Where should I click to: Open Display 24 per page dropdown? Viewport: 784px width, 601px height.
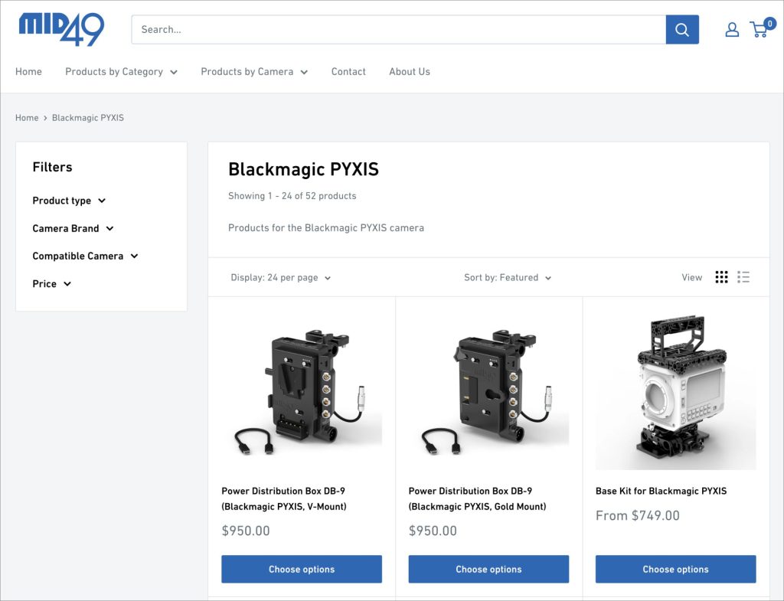pyautogui.click(x=280, y=277)
